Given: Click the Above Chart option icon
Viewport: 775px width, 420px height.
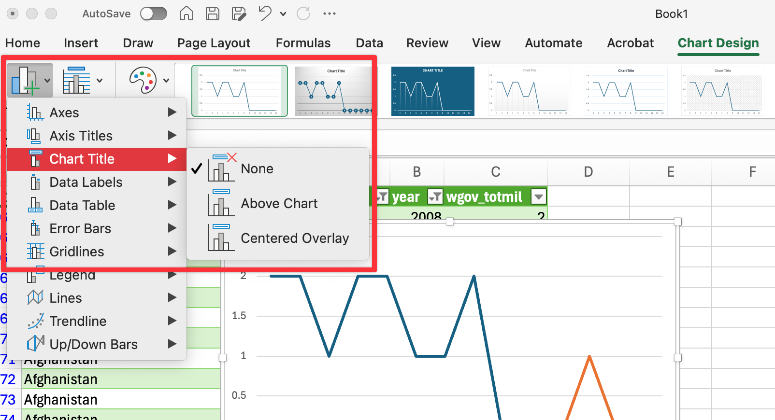Looking at the screenshot, I should (x=221, y=203).
